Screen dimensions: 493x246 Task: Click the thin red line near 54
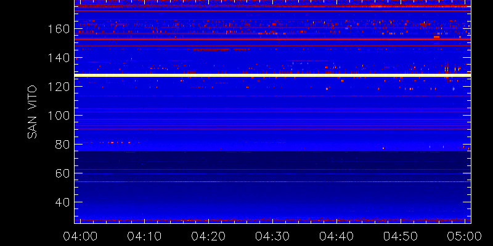[272, 181]
